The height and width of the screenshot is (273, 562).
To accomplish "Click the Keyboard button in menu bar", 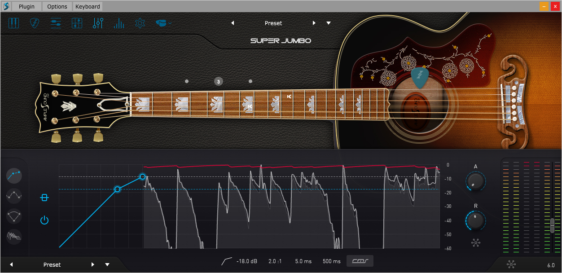I will point(88,6).
